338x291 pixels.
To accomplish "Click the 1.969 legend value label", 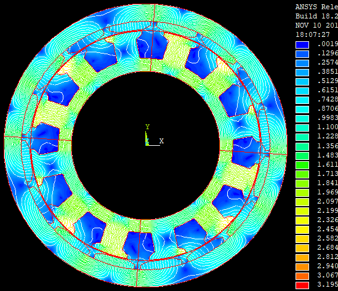I will click(328, 192).
